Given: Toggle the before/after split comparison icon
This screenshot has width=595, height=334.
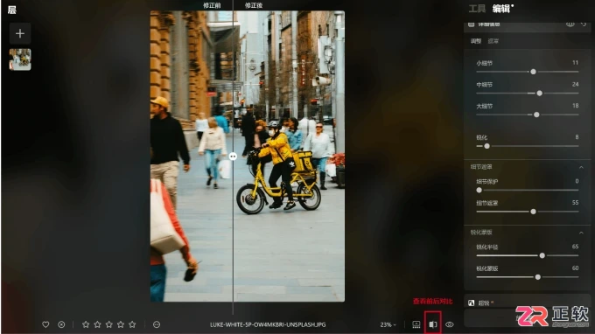Looking at the screenshot, I should (433, 324).
